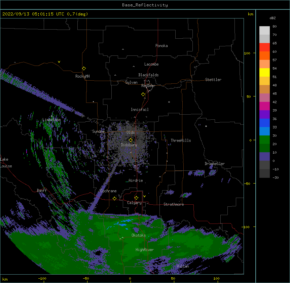290x283 pixels.
Task: Select the slate purple swatch between 10 and 0
Action: click(x=264, y=157)
